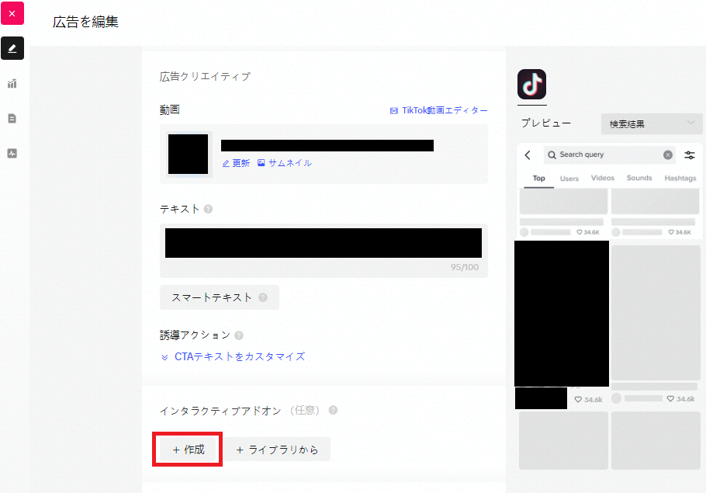This screenshot has width=706, height=493.
Task: Select the pencil edit icon in sidebar
Action: click(12, 48)
